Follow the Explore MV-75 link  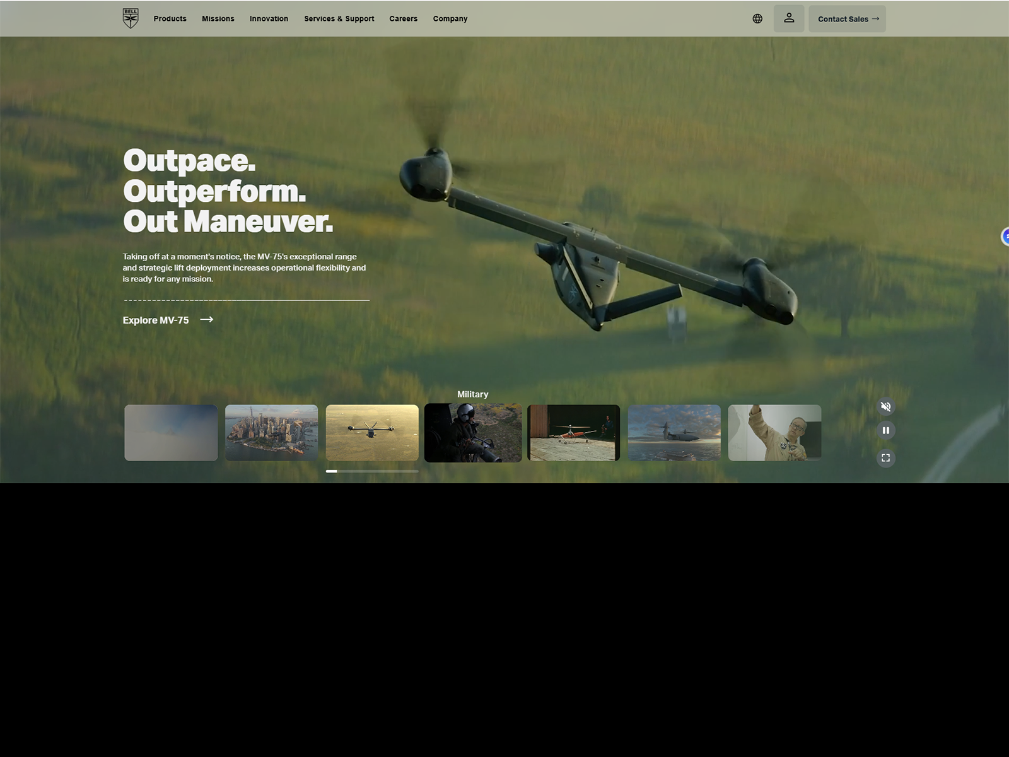[168, 320]
